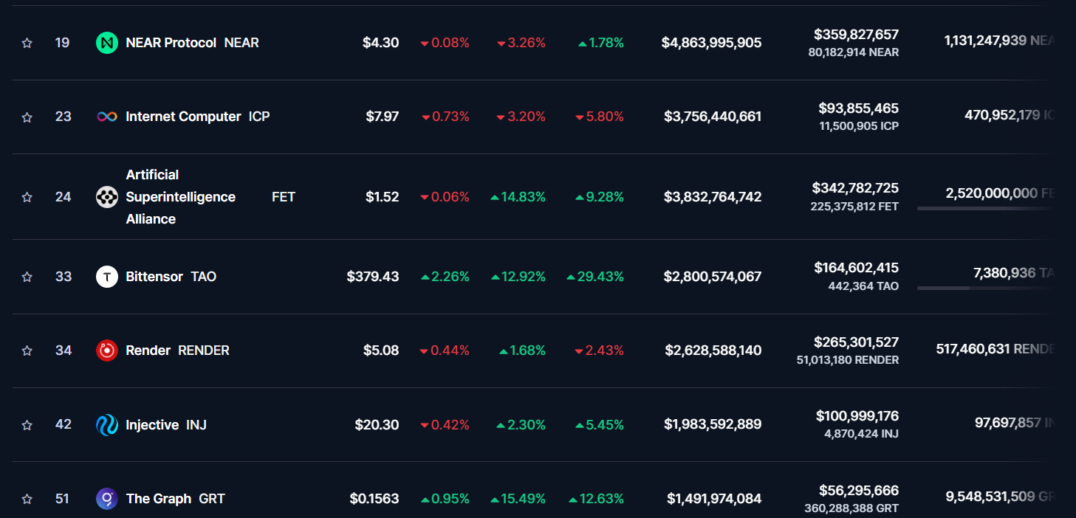This screenshot has width=1076, height=518.
Task: Click the FET coin logo icon
Action: pos(107,197)
